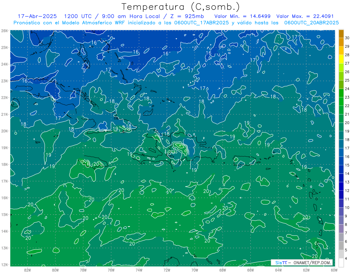Click color scale label '13'
Screen dimensions: 355x274
click(x=347, y=182)
